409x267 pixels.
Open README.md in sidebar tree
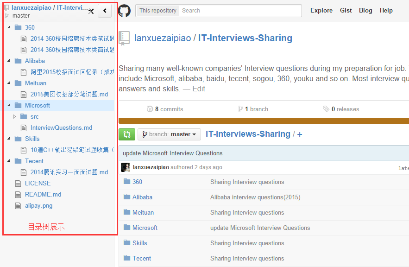[43, 194]
